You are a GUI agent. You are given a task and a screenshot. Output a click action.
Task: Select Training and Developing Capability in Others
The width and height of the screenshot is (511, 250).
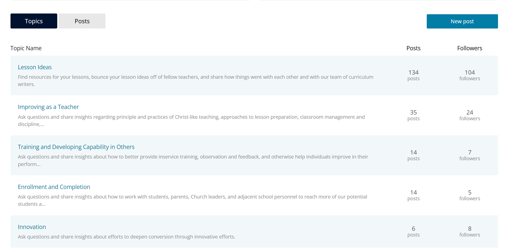coord(76,147)
